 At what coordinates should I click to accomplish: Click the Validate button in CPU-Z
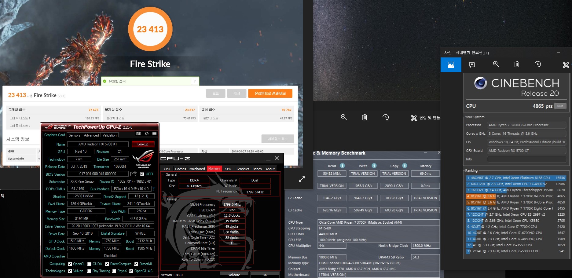pyautogui.click(x=234, y=275)
